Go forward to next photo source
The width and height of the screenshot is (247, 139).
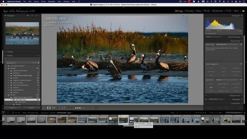pyautogui.click(x=19, y=113)
